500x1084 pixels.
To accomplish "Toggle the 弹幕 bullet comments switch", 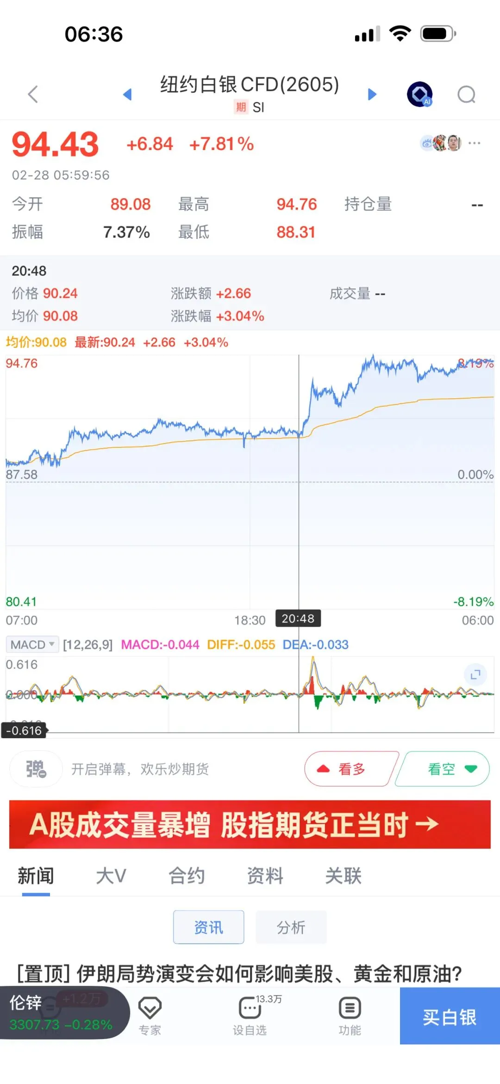I will [x=36, y=769].
